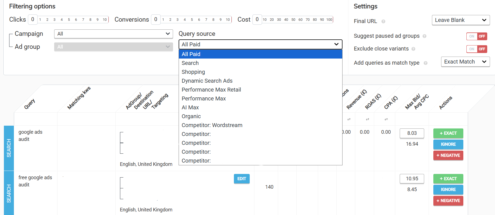
Task: Toggle Suggest paused ad groups switch
Action: click(476, 36)
